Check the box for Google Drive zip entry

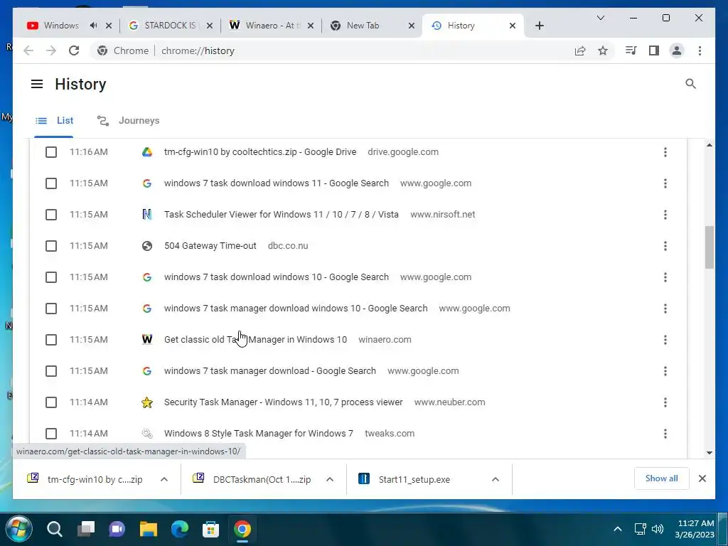click(51, 152)
